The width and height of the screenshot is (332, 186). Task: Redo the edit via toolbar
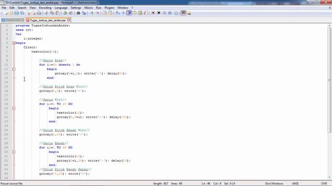click(x=71, y=13)
